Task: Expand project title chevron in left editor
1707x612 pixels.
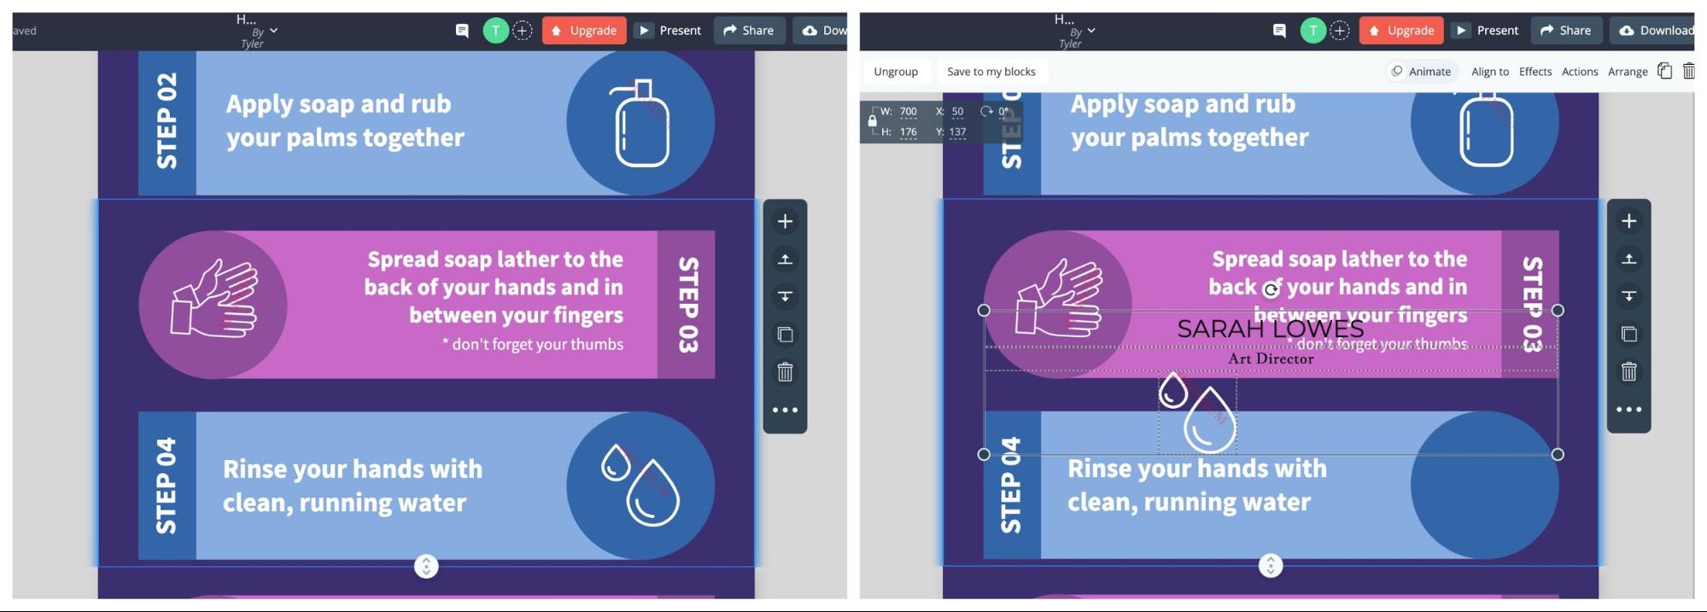Action: (x=273, y=31)
